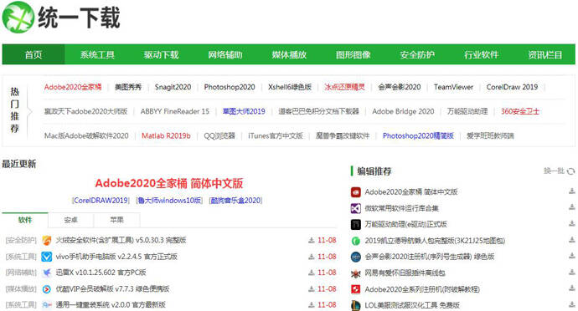Download Adobe2020全家桶 via right-side arrow in 编辑推荐
Screen dimensions: 578x311
[x=572, y=191]
